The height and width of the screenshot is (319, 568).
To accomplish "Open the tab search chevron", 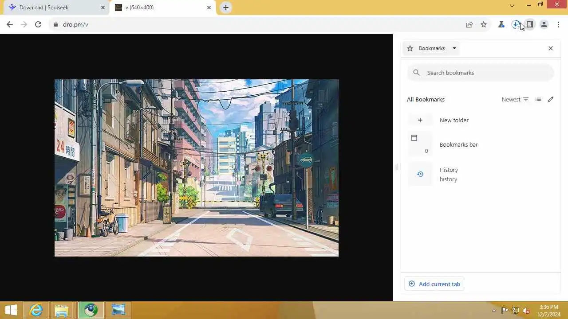I will [512, 6].
